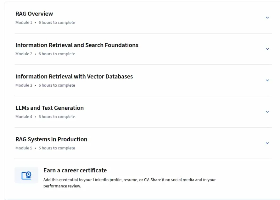Expand Information Retrieval with Vector Databases chevron
The width and height of the screenshot is (280, 200).
[x=267, y=80]
